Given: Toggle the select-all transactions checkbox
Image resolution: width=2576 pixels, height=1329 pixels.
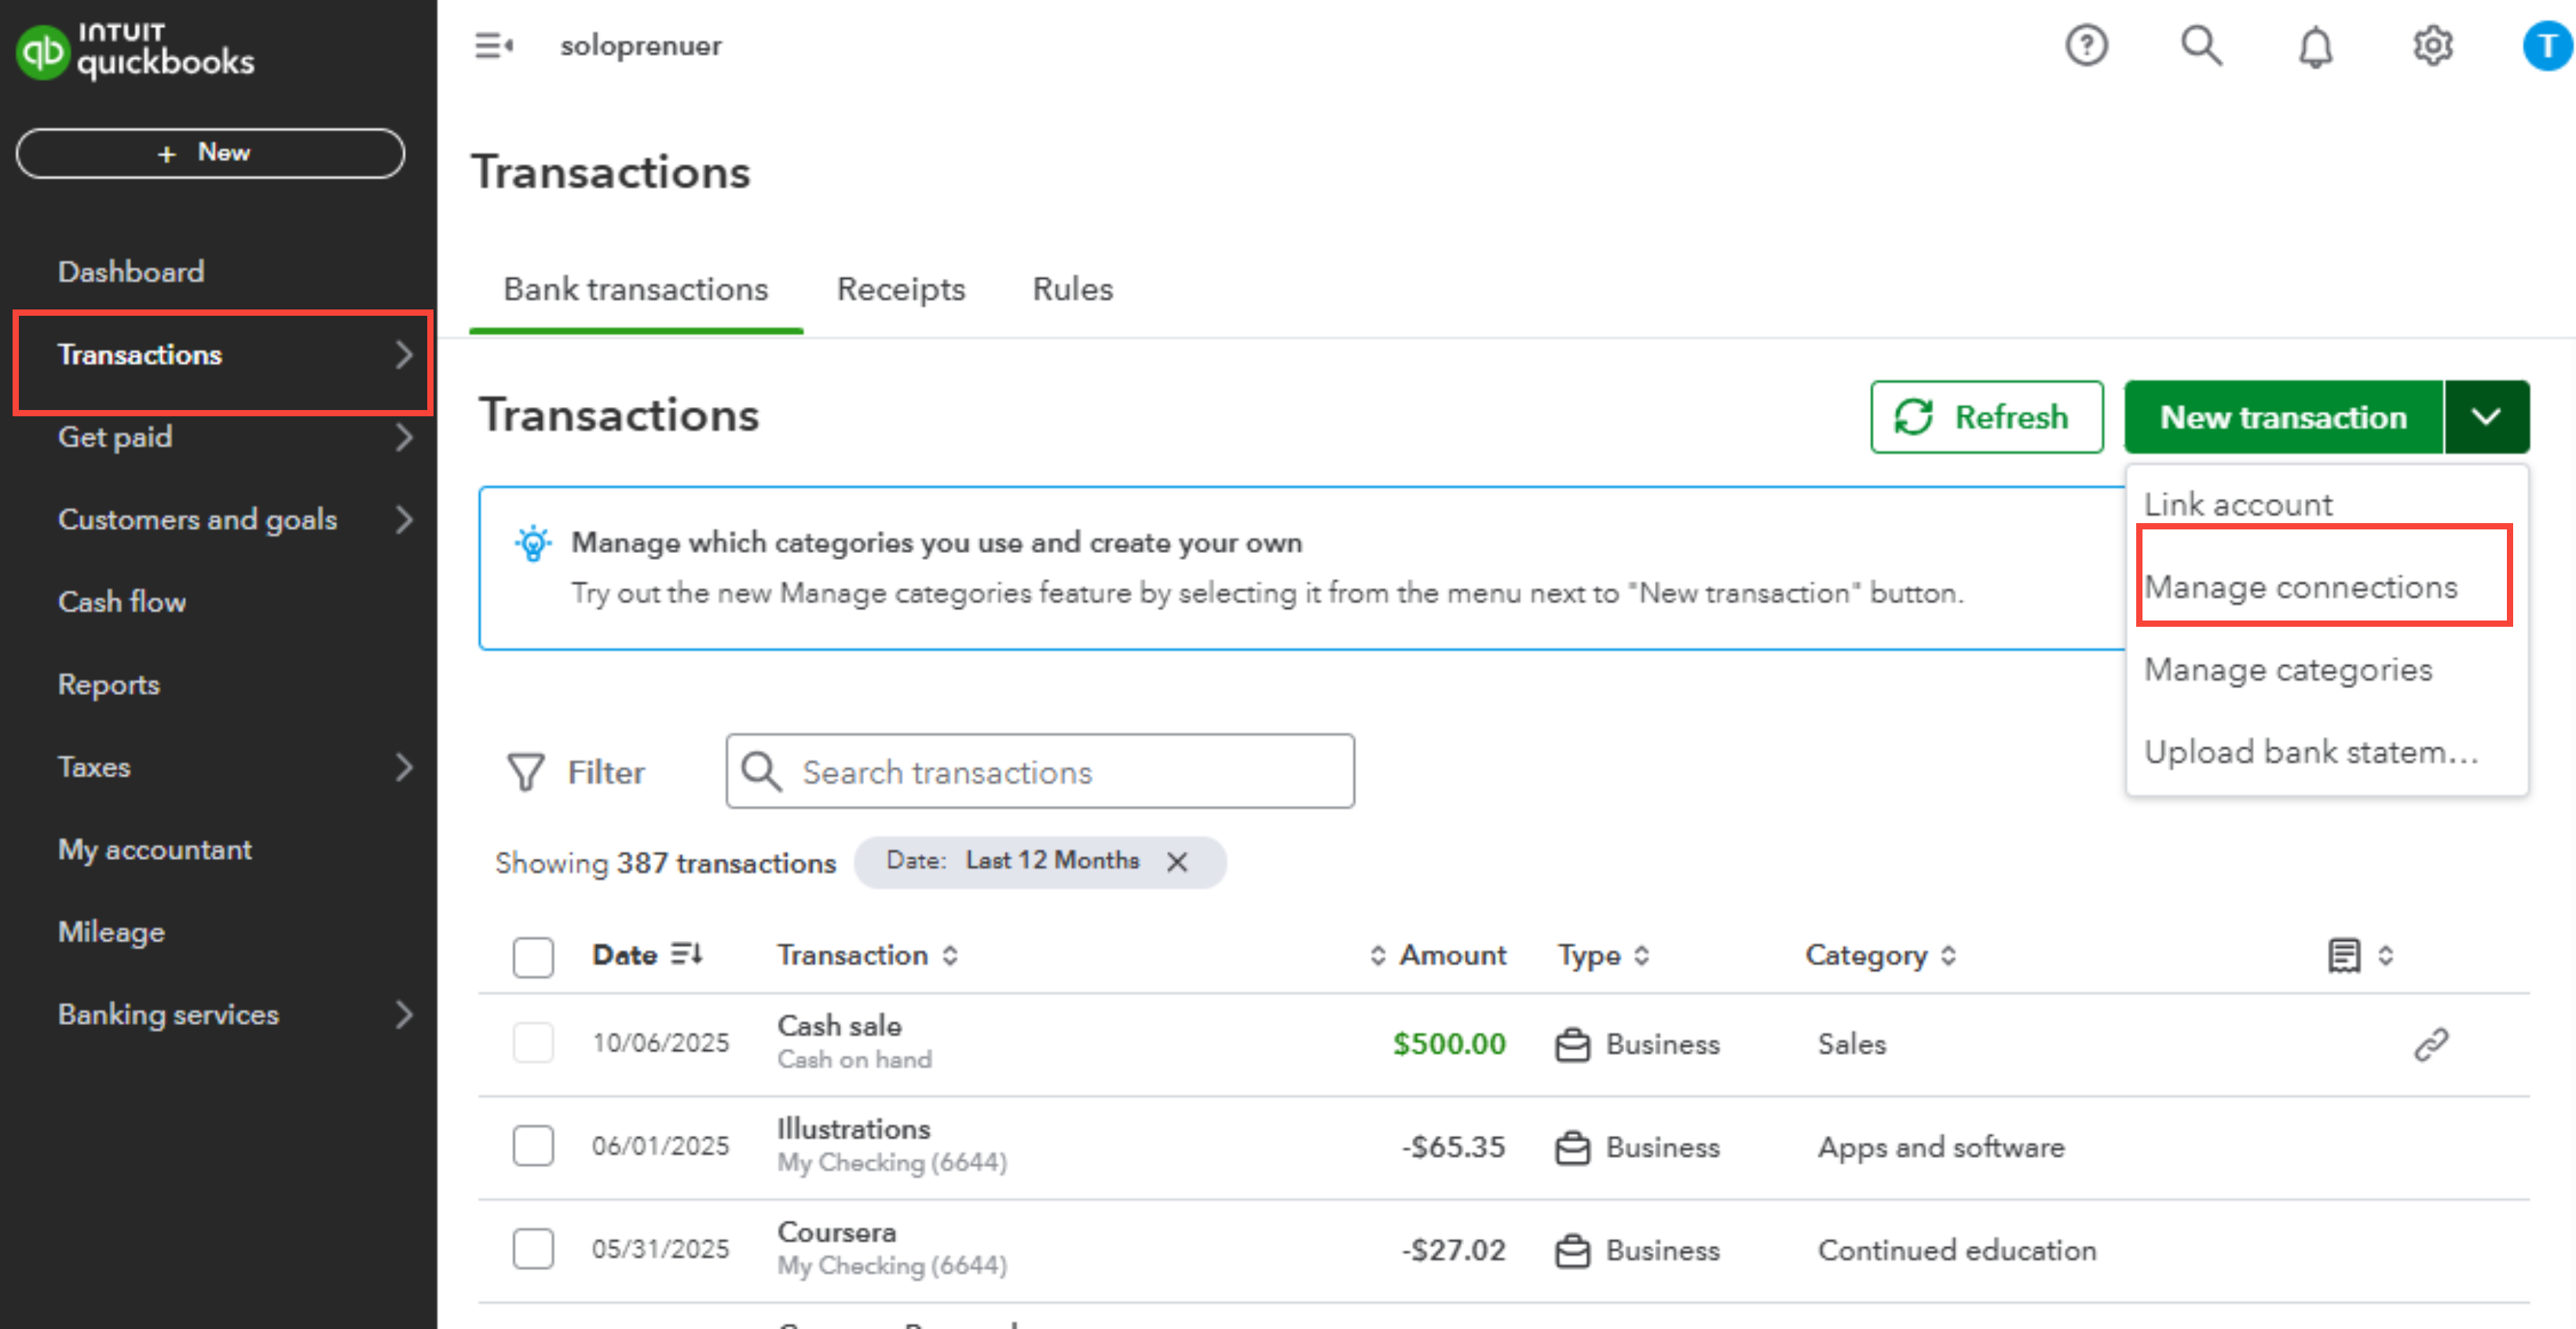Looking at the screenshot, I should (533, 957).
